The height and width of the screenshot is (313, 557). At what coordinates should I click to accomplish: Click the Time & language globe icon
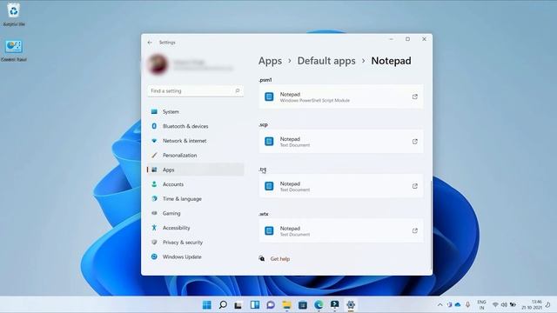[154, 199]
